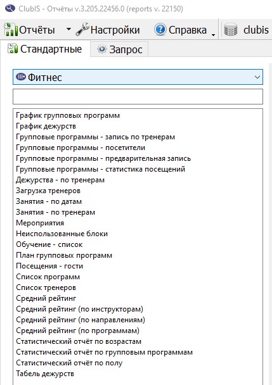Image resolution: width=272 pixels, height=385 pixels.
Task: Select report Посещения - гости
Action: pyautogui.click(x=49, y=267)
